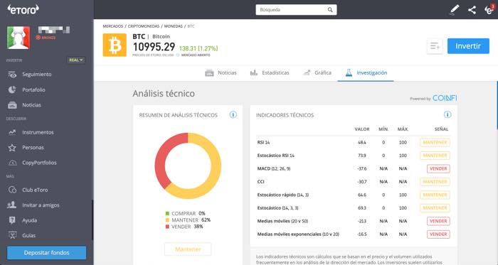
Task: Click MANTENER signal for Estocástico rápido
Action: 435,195
